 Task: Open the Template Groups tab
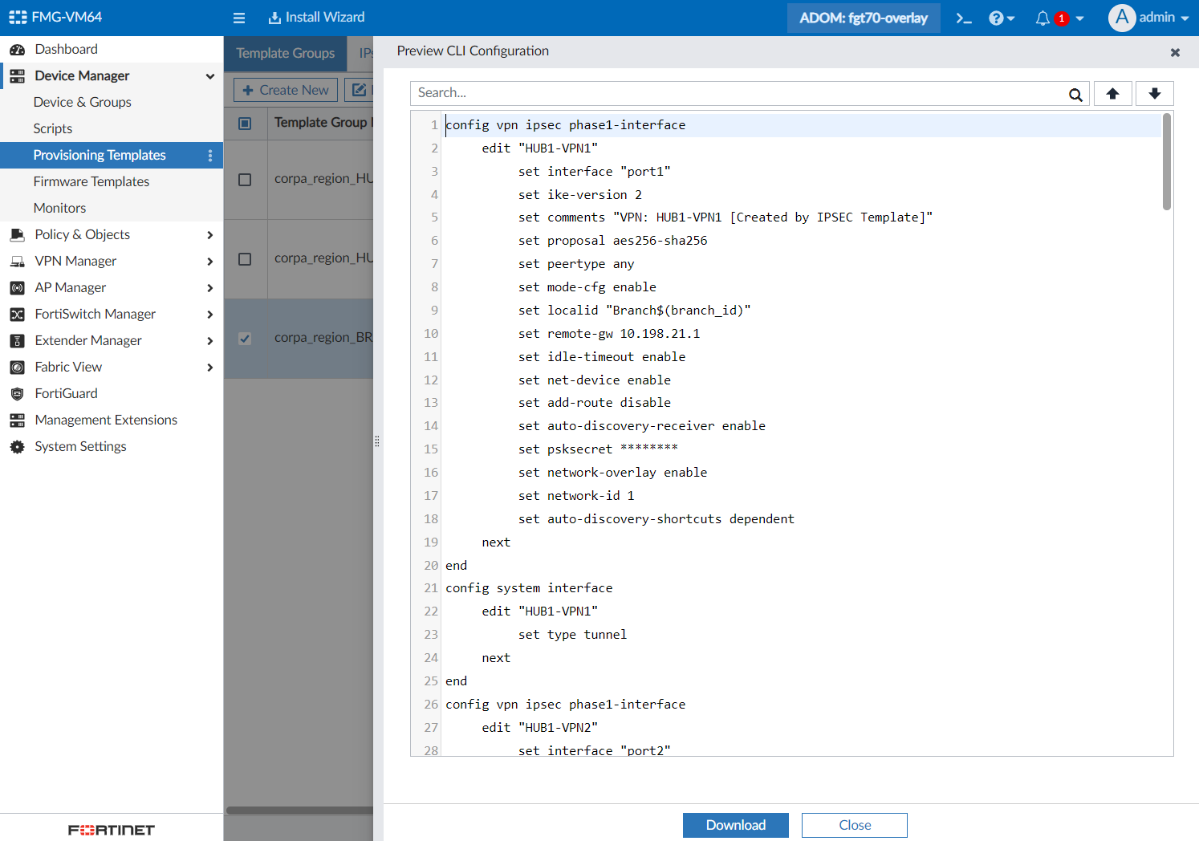pos(285,53)
